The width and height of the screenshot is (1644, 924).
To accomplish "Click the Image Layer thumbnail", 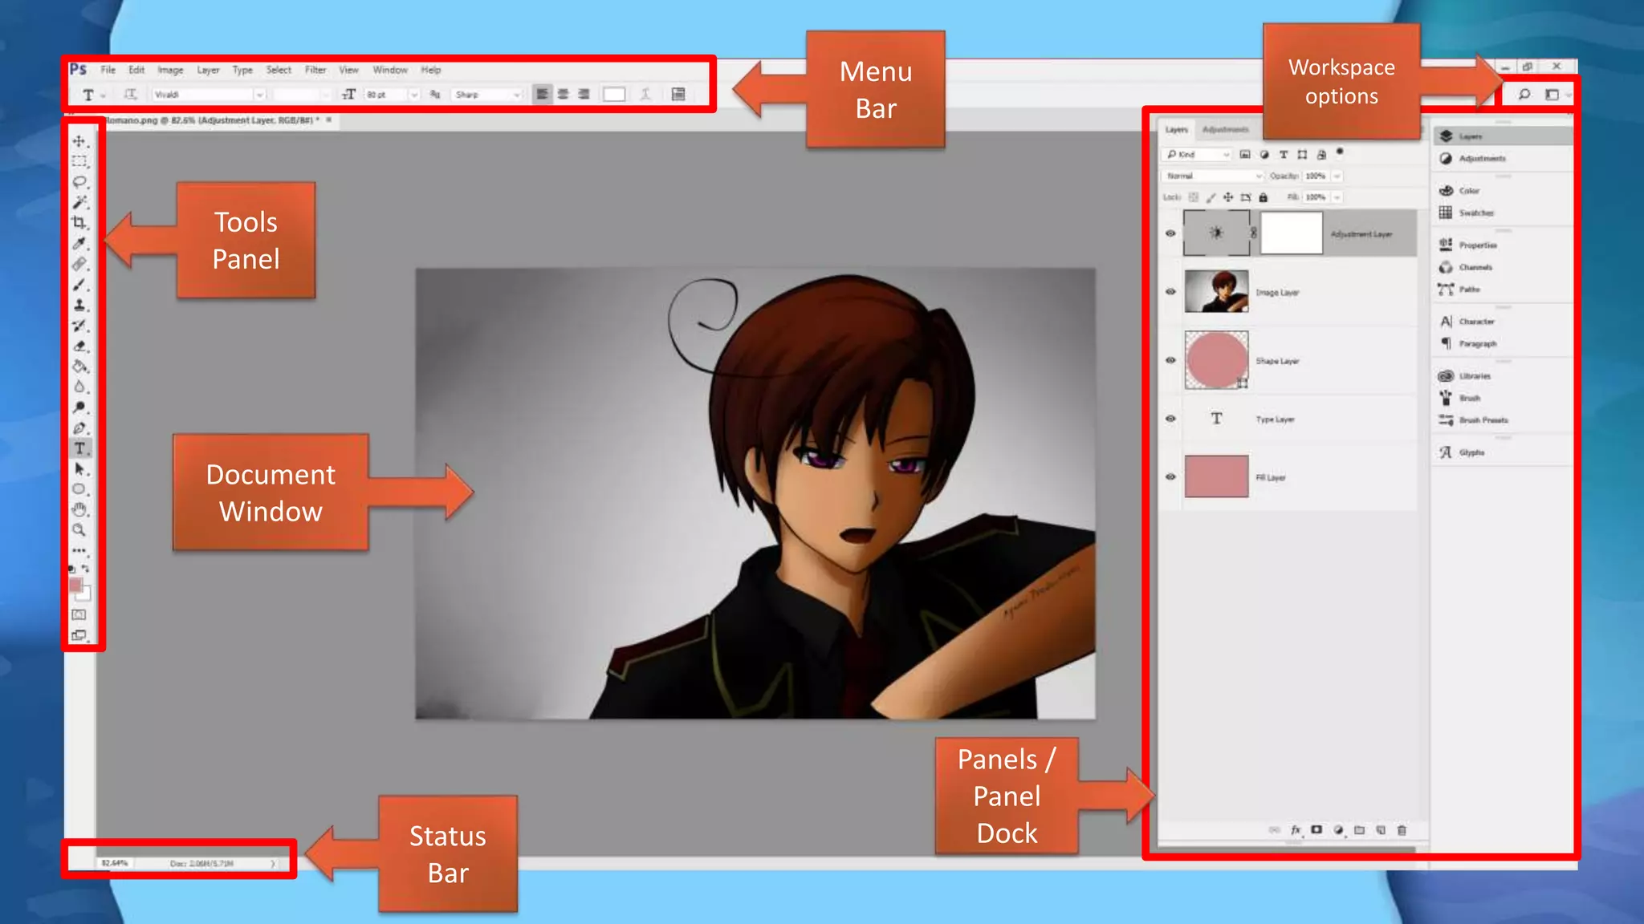I will click(x=1216, y=291).
